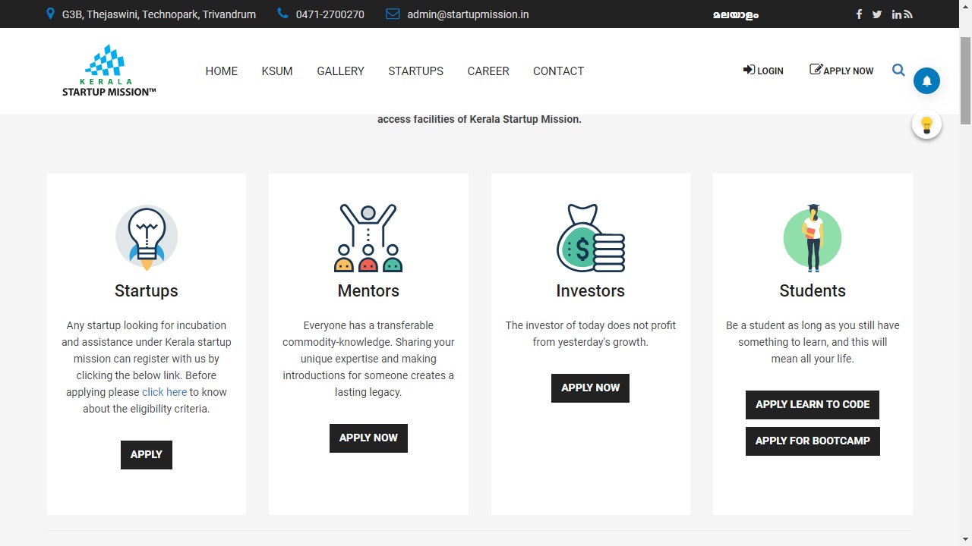Screen dimensions: 972x546
Task: Click the envelope icon beside the email address
Action: pos(392,13)
